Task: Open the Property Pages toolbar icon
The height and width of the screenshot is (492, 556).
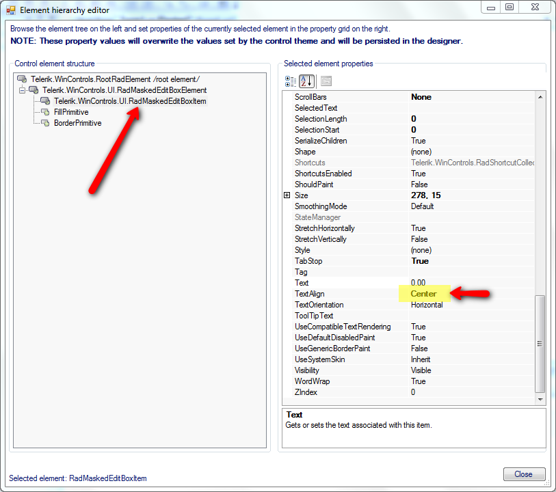Action: tap(326, 81)
